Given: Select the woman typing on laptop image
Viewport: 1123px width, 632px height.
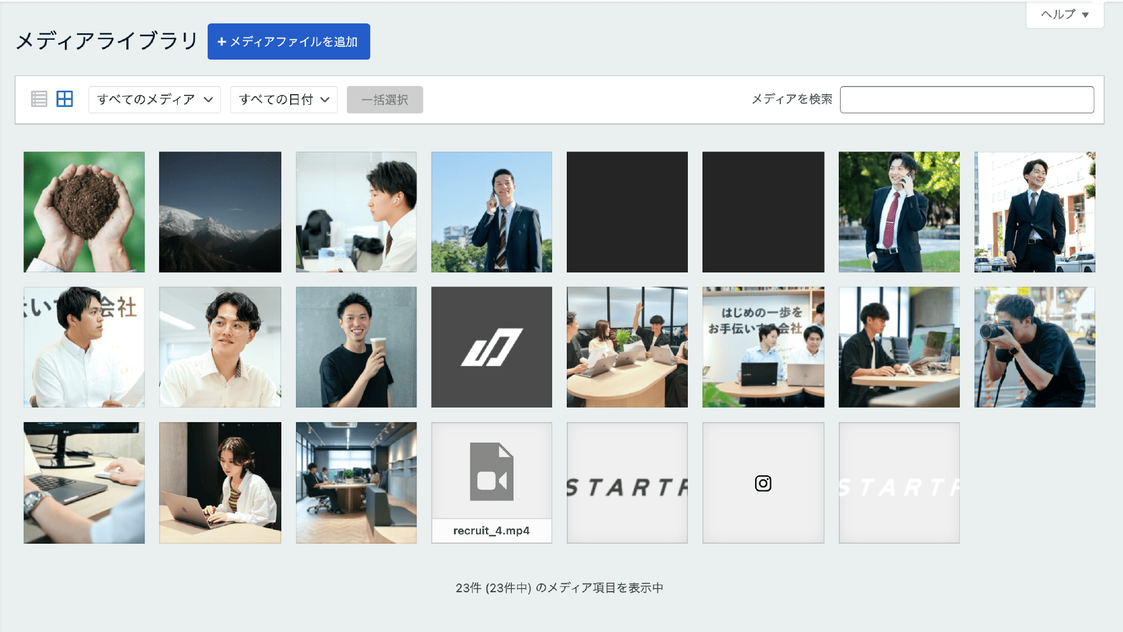Looking at the screenshot, I should 220,483.
